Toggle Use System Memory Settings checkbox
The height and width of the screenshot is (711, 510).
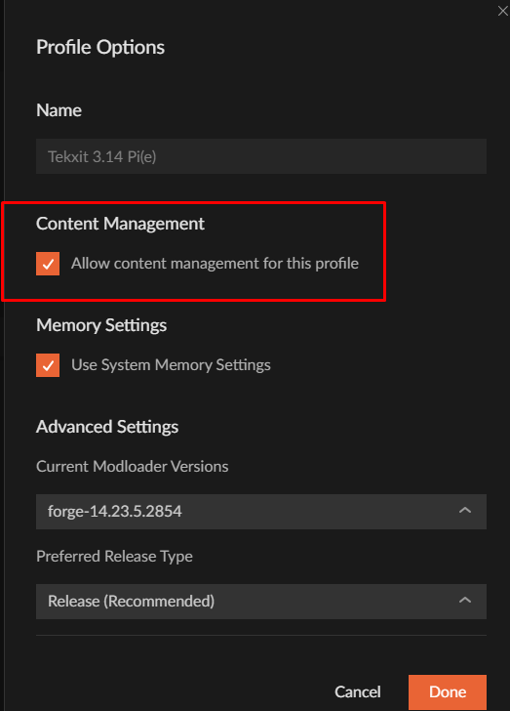pos(48,365)
